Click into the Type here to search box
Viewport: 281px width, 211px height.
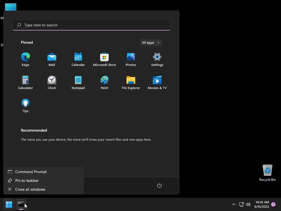[91, 25]
